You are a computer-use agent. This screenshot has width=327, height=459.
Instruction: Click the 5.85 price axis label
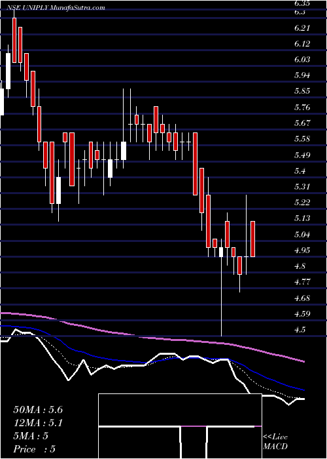(x=302, y=91)
